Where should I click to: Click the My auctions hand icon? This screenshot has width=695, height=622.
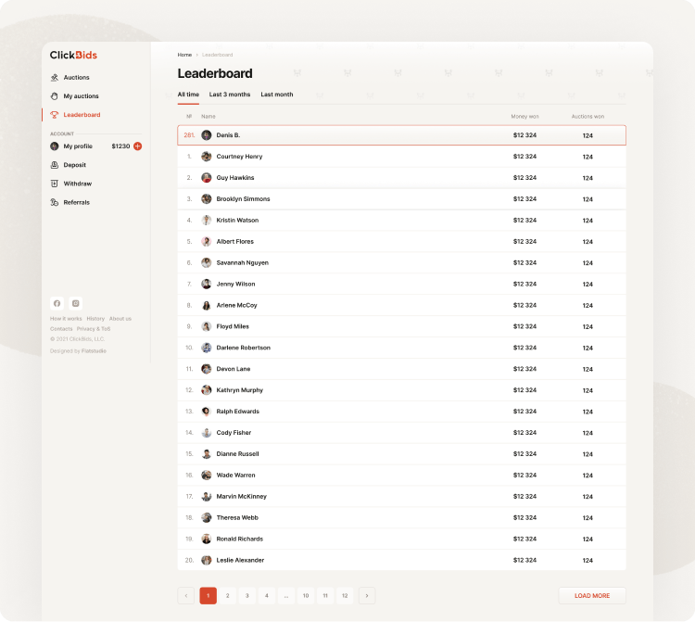point(55,96)
